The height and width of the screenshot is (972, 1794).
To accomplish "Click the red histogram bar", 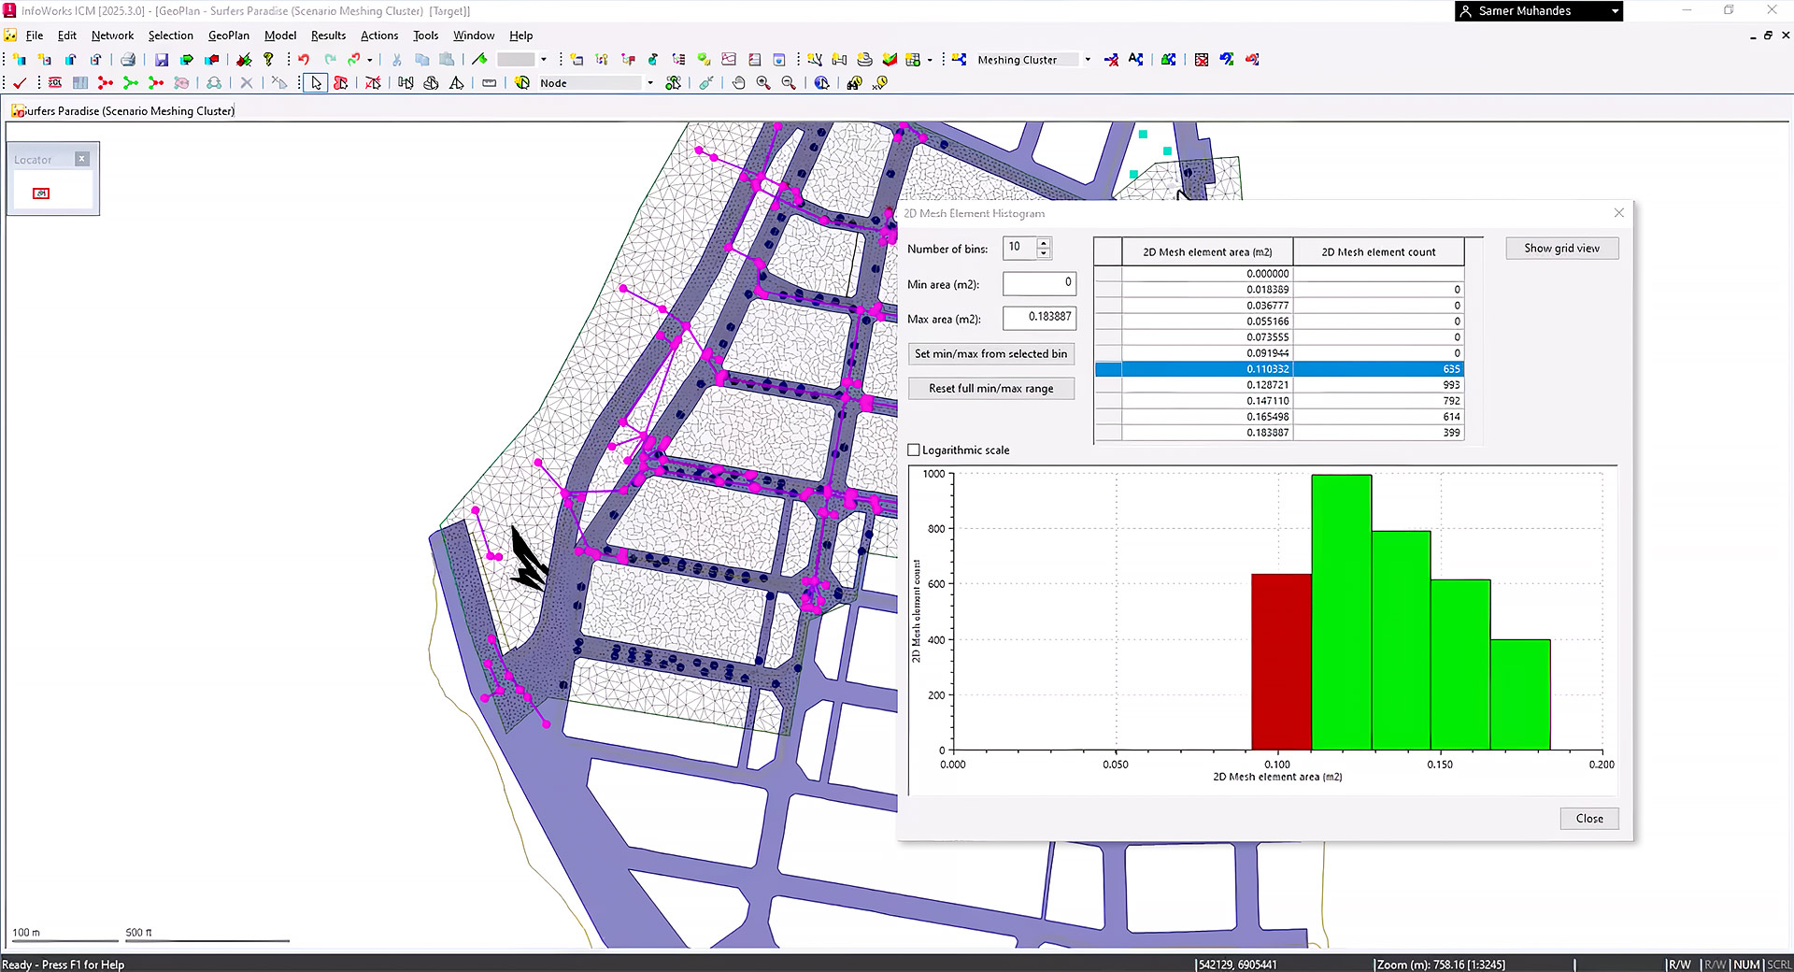I will click(x=1281, y=662).
